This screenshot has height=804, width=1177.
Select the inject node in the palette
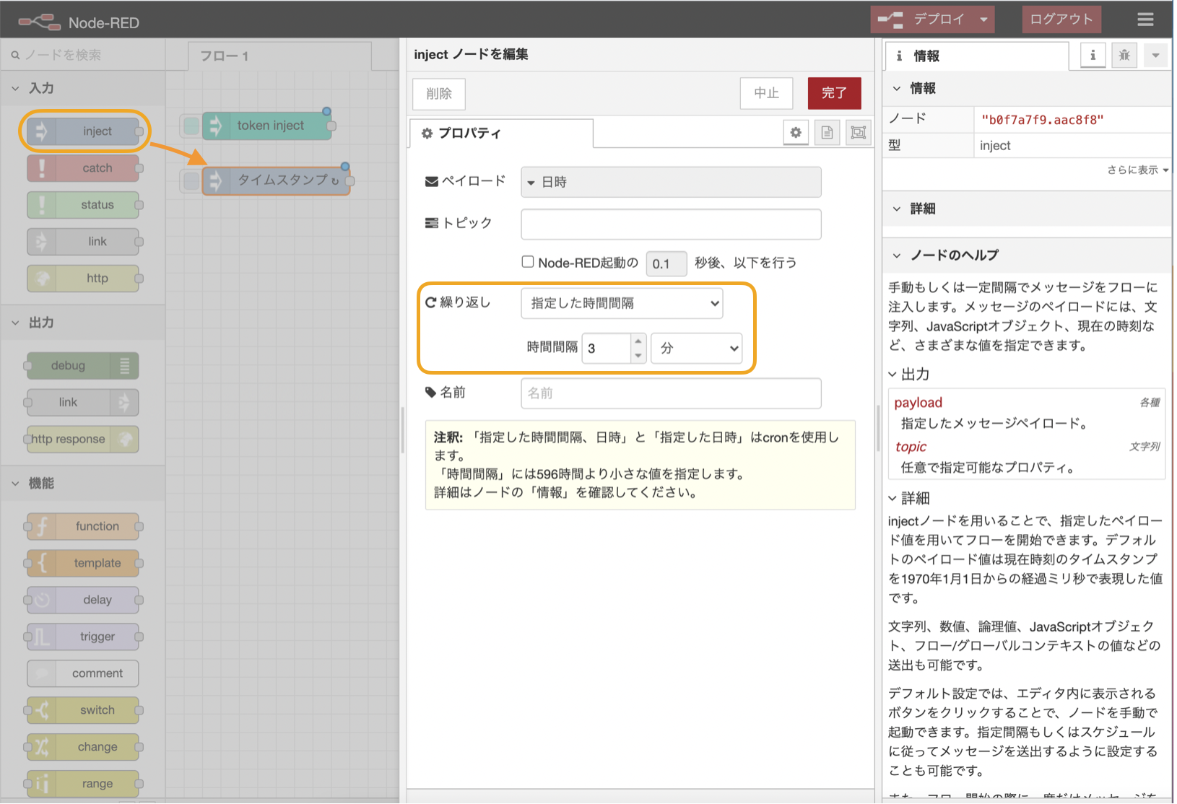tap(83, 131)
